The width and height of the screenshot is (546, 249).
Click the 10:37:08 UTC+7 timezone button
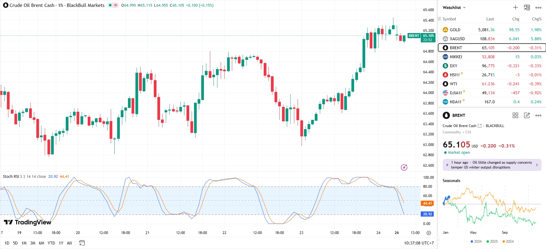point(419,243)
